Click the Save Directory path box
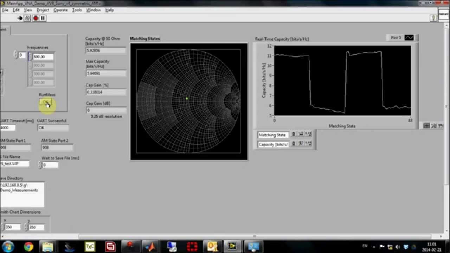 [x=22, y=194]
